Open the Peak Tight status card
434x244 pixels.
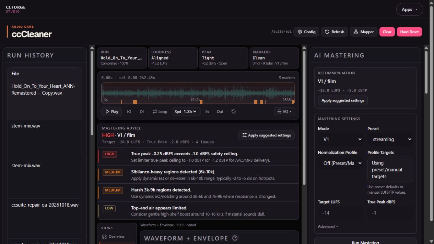click(x=223, y=58)
